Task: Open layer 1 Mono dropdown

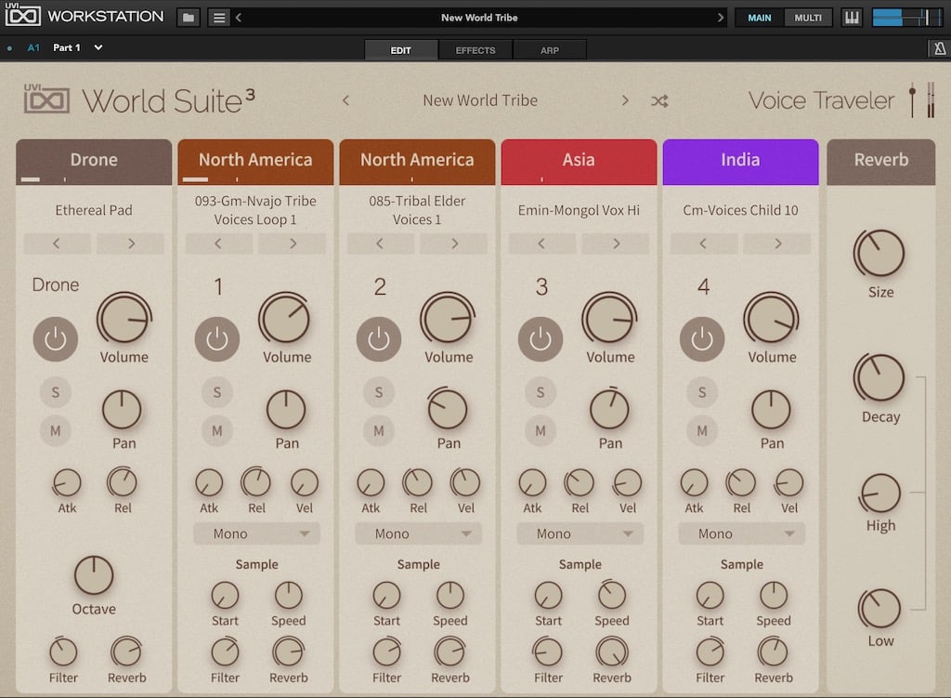Action: pos(256,533)
